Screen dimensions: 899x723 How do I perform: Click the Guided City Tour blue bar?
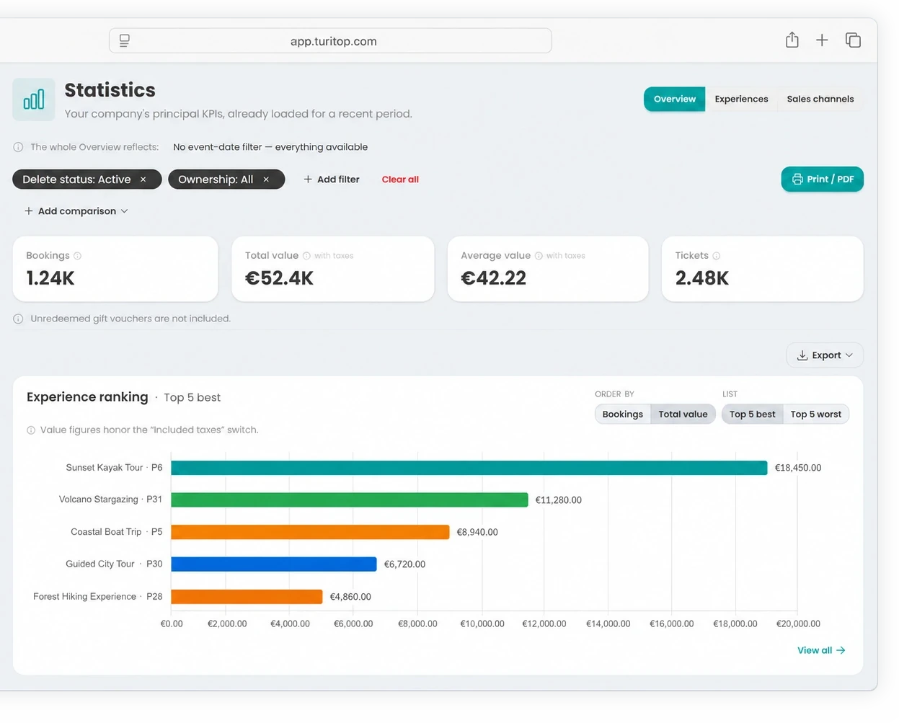[274, 564]
